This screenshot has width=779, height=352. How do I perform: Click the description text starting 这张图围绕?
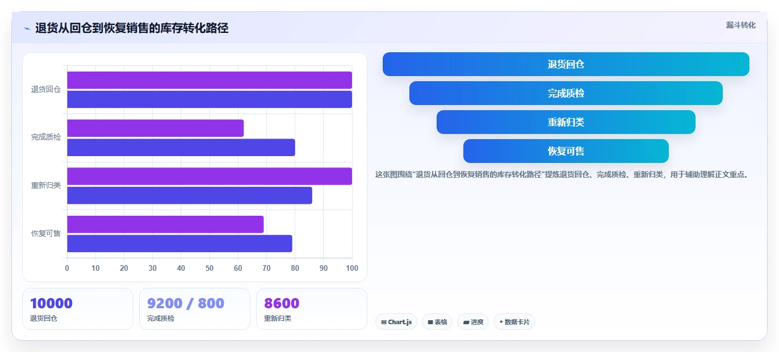point(562,175)
